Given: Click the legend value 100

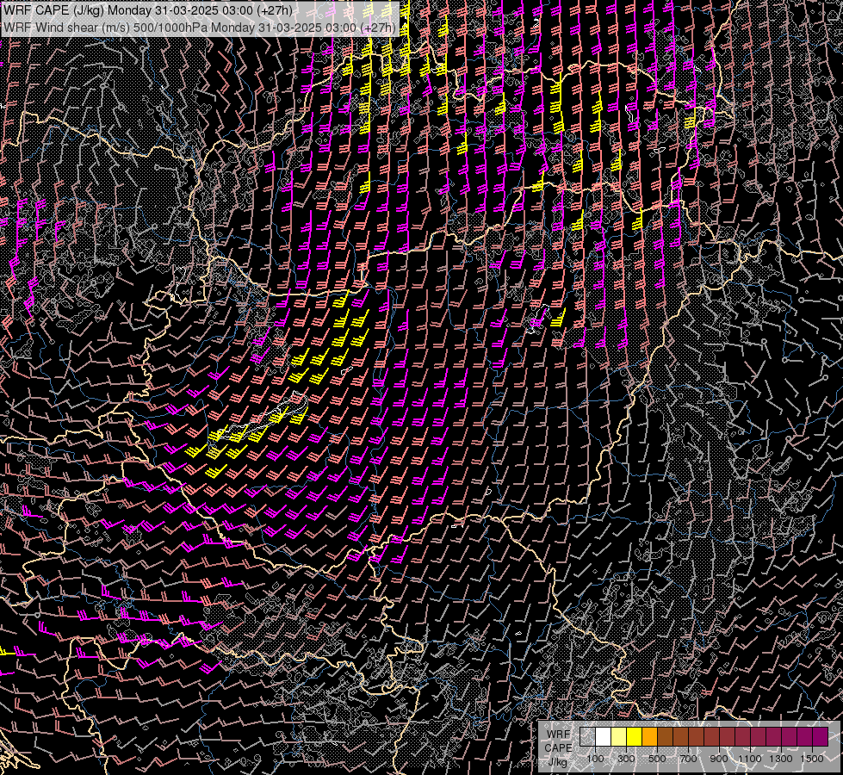Looking at the screenshot, I should click(595, 759).
